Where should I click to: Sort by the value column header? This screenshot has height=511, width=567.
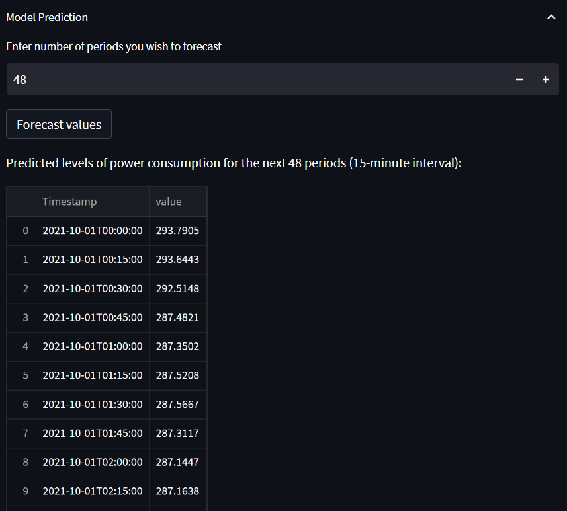pyautogui.click(x=169, y=201)
